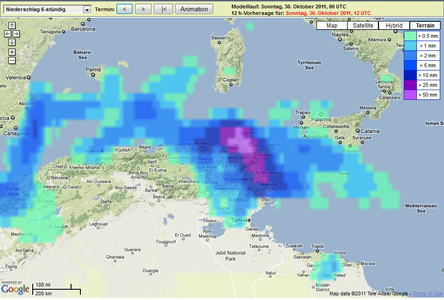
Task: Go to next forecast time step
Action: pyautogui.click(x=143, y=9)
